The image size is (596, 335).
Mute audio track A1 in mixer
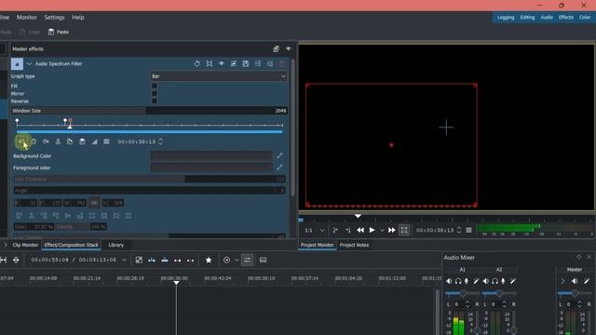click(449, 281)
